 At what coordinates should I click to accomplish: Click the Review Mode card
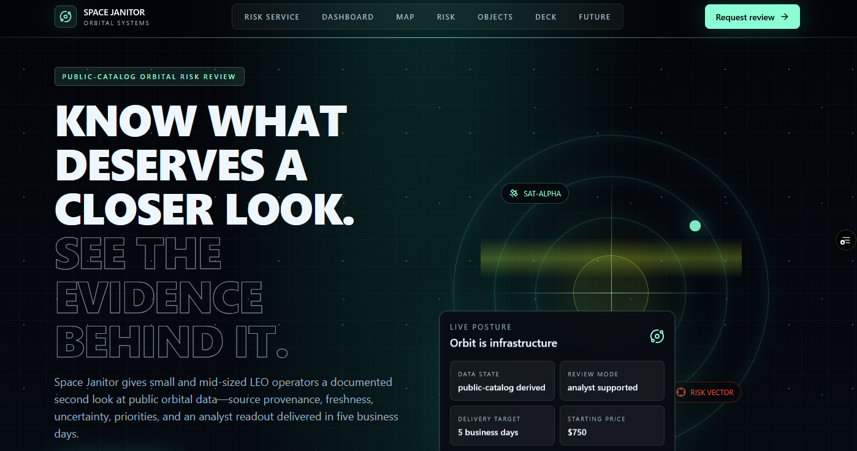pos(612,381)
